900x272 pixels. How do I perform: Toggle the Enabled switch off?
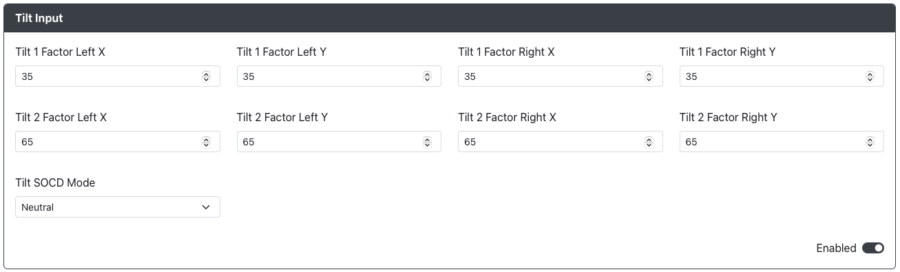pyautogui.click(x=873, y=248)
